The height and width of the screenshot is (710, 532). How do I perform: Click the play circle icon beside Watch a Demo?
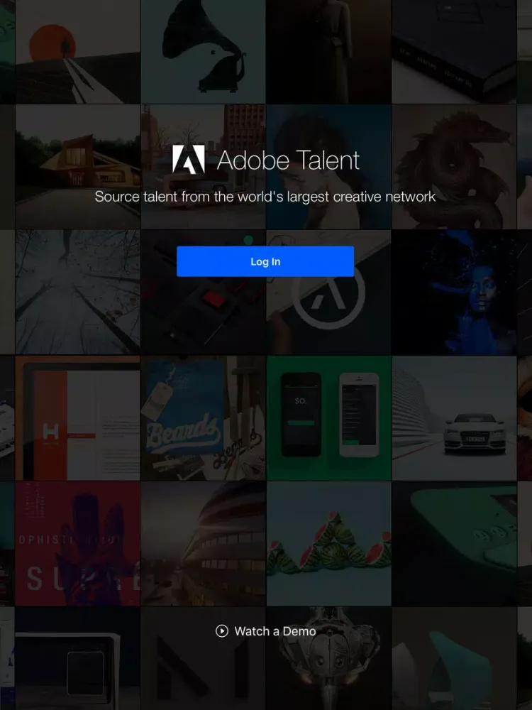(x=221, y=630)
